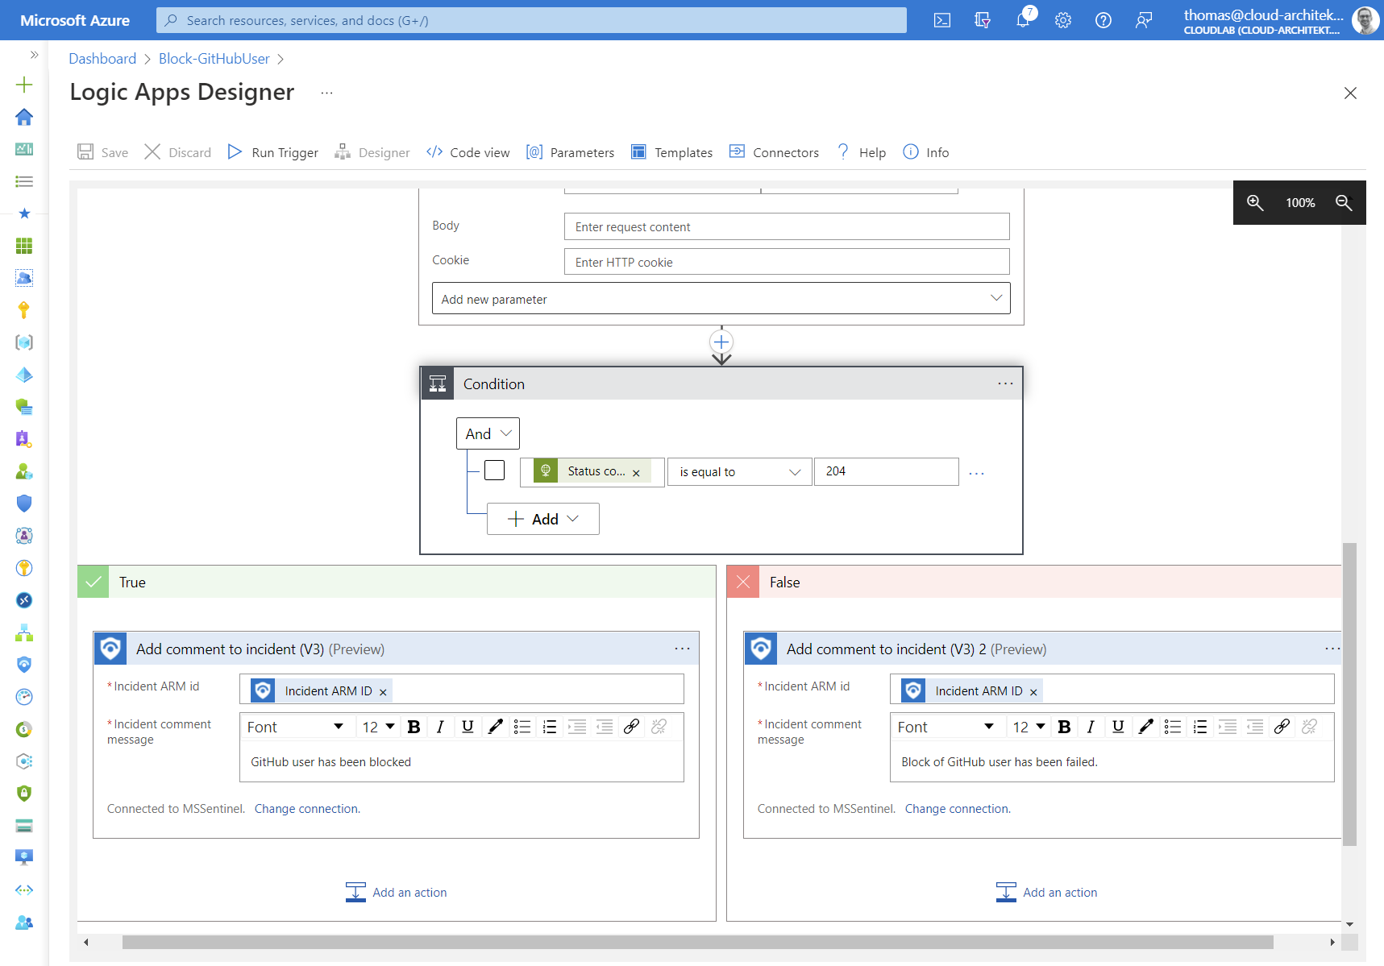Open Block-GitHubUser breadcrumb
This screenshot has height=966, width=1384.
[214, 59]
